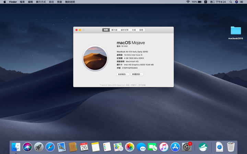
Task: Open Launchpad rocket icon in Dock
Action: coord(39,147)
